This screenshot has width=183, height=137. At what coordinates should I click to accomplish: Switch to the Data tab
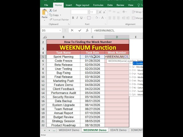(x=110, y=5)
